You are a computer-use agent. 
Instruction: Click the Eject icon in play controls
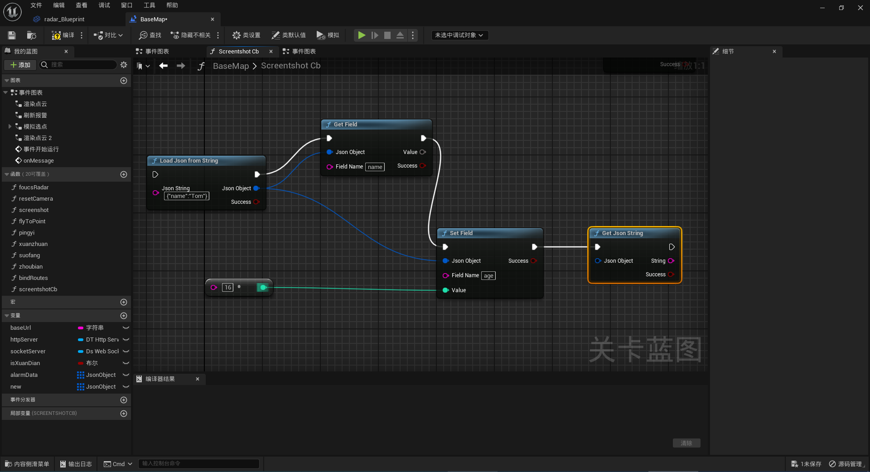[400, 35]
